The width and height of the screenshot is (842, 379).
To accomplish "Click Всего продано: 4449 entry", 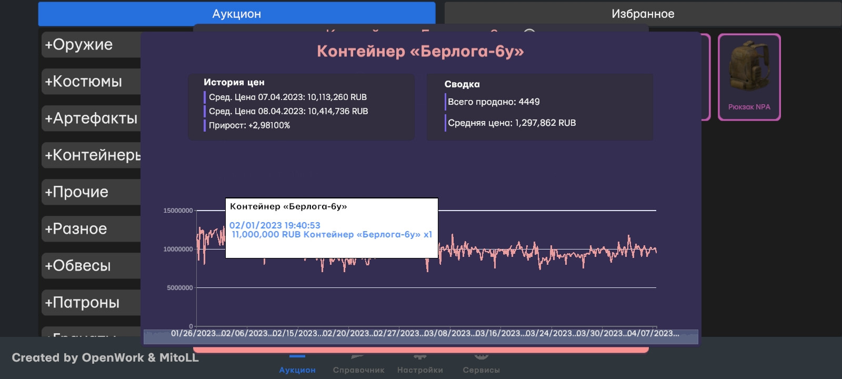I will [x=494, y=102].
